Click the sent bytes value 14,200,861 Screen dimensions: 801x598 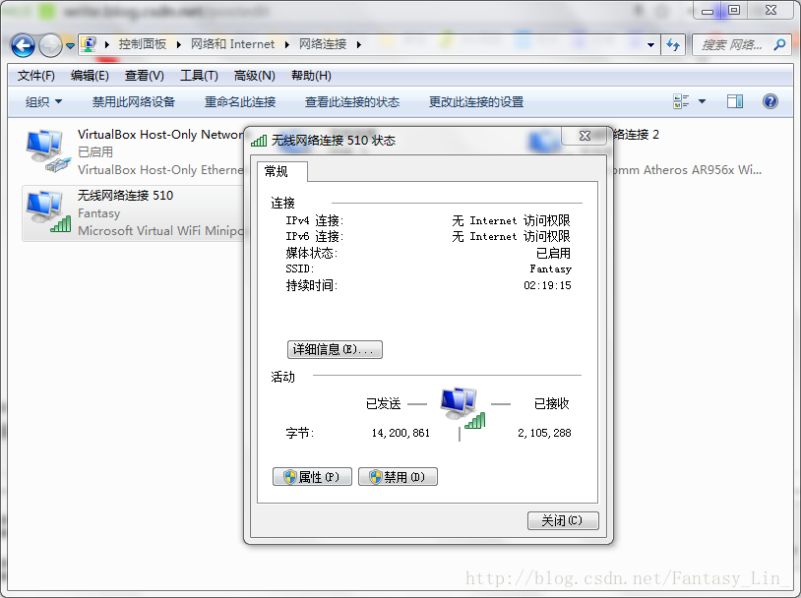point(400,433)
